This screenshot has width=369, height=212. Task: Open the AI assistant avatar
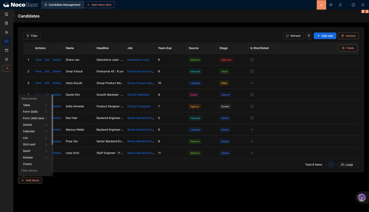click(362, 198)
